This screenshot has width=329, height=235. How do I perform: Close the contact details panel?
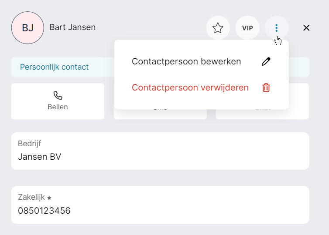306,28
